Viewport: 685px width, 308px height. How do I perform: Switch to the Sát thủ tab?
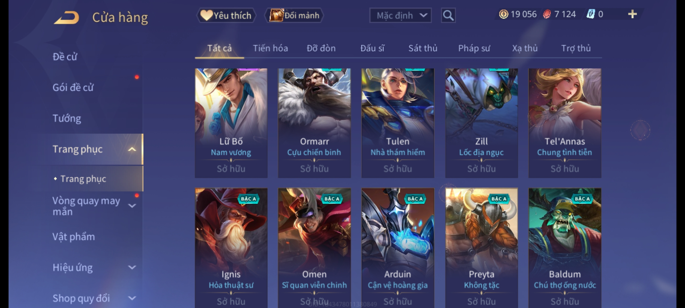click(x=423, y=48)
